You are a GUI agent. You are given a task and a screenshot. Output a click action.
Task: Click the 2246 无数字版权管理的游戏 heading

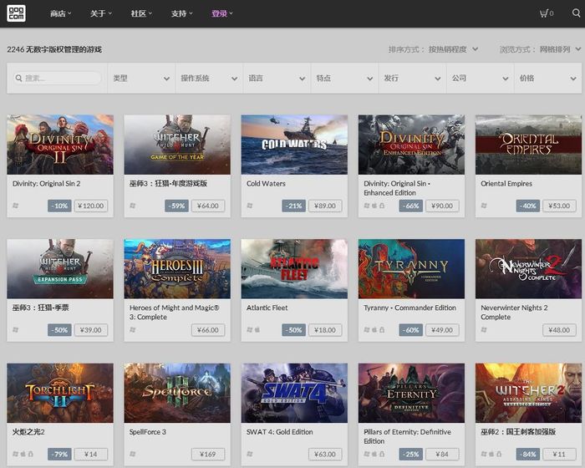pyautogui.click(x=54, y=49)
